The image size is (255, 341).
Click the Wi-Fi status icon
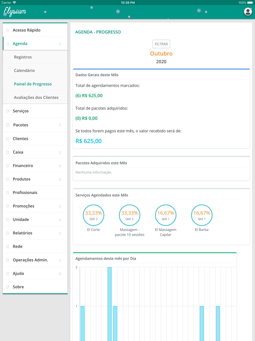coord(15,3)
